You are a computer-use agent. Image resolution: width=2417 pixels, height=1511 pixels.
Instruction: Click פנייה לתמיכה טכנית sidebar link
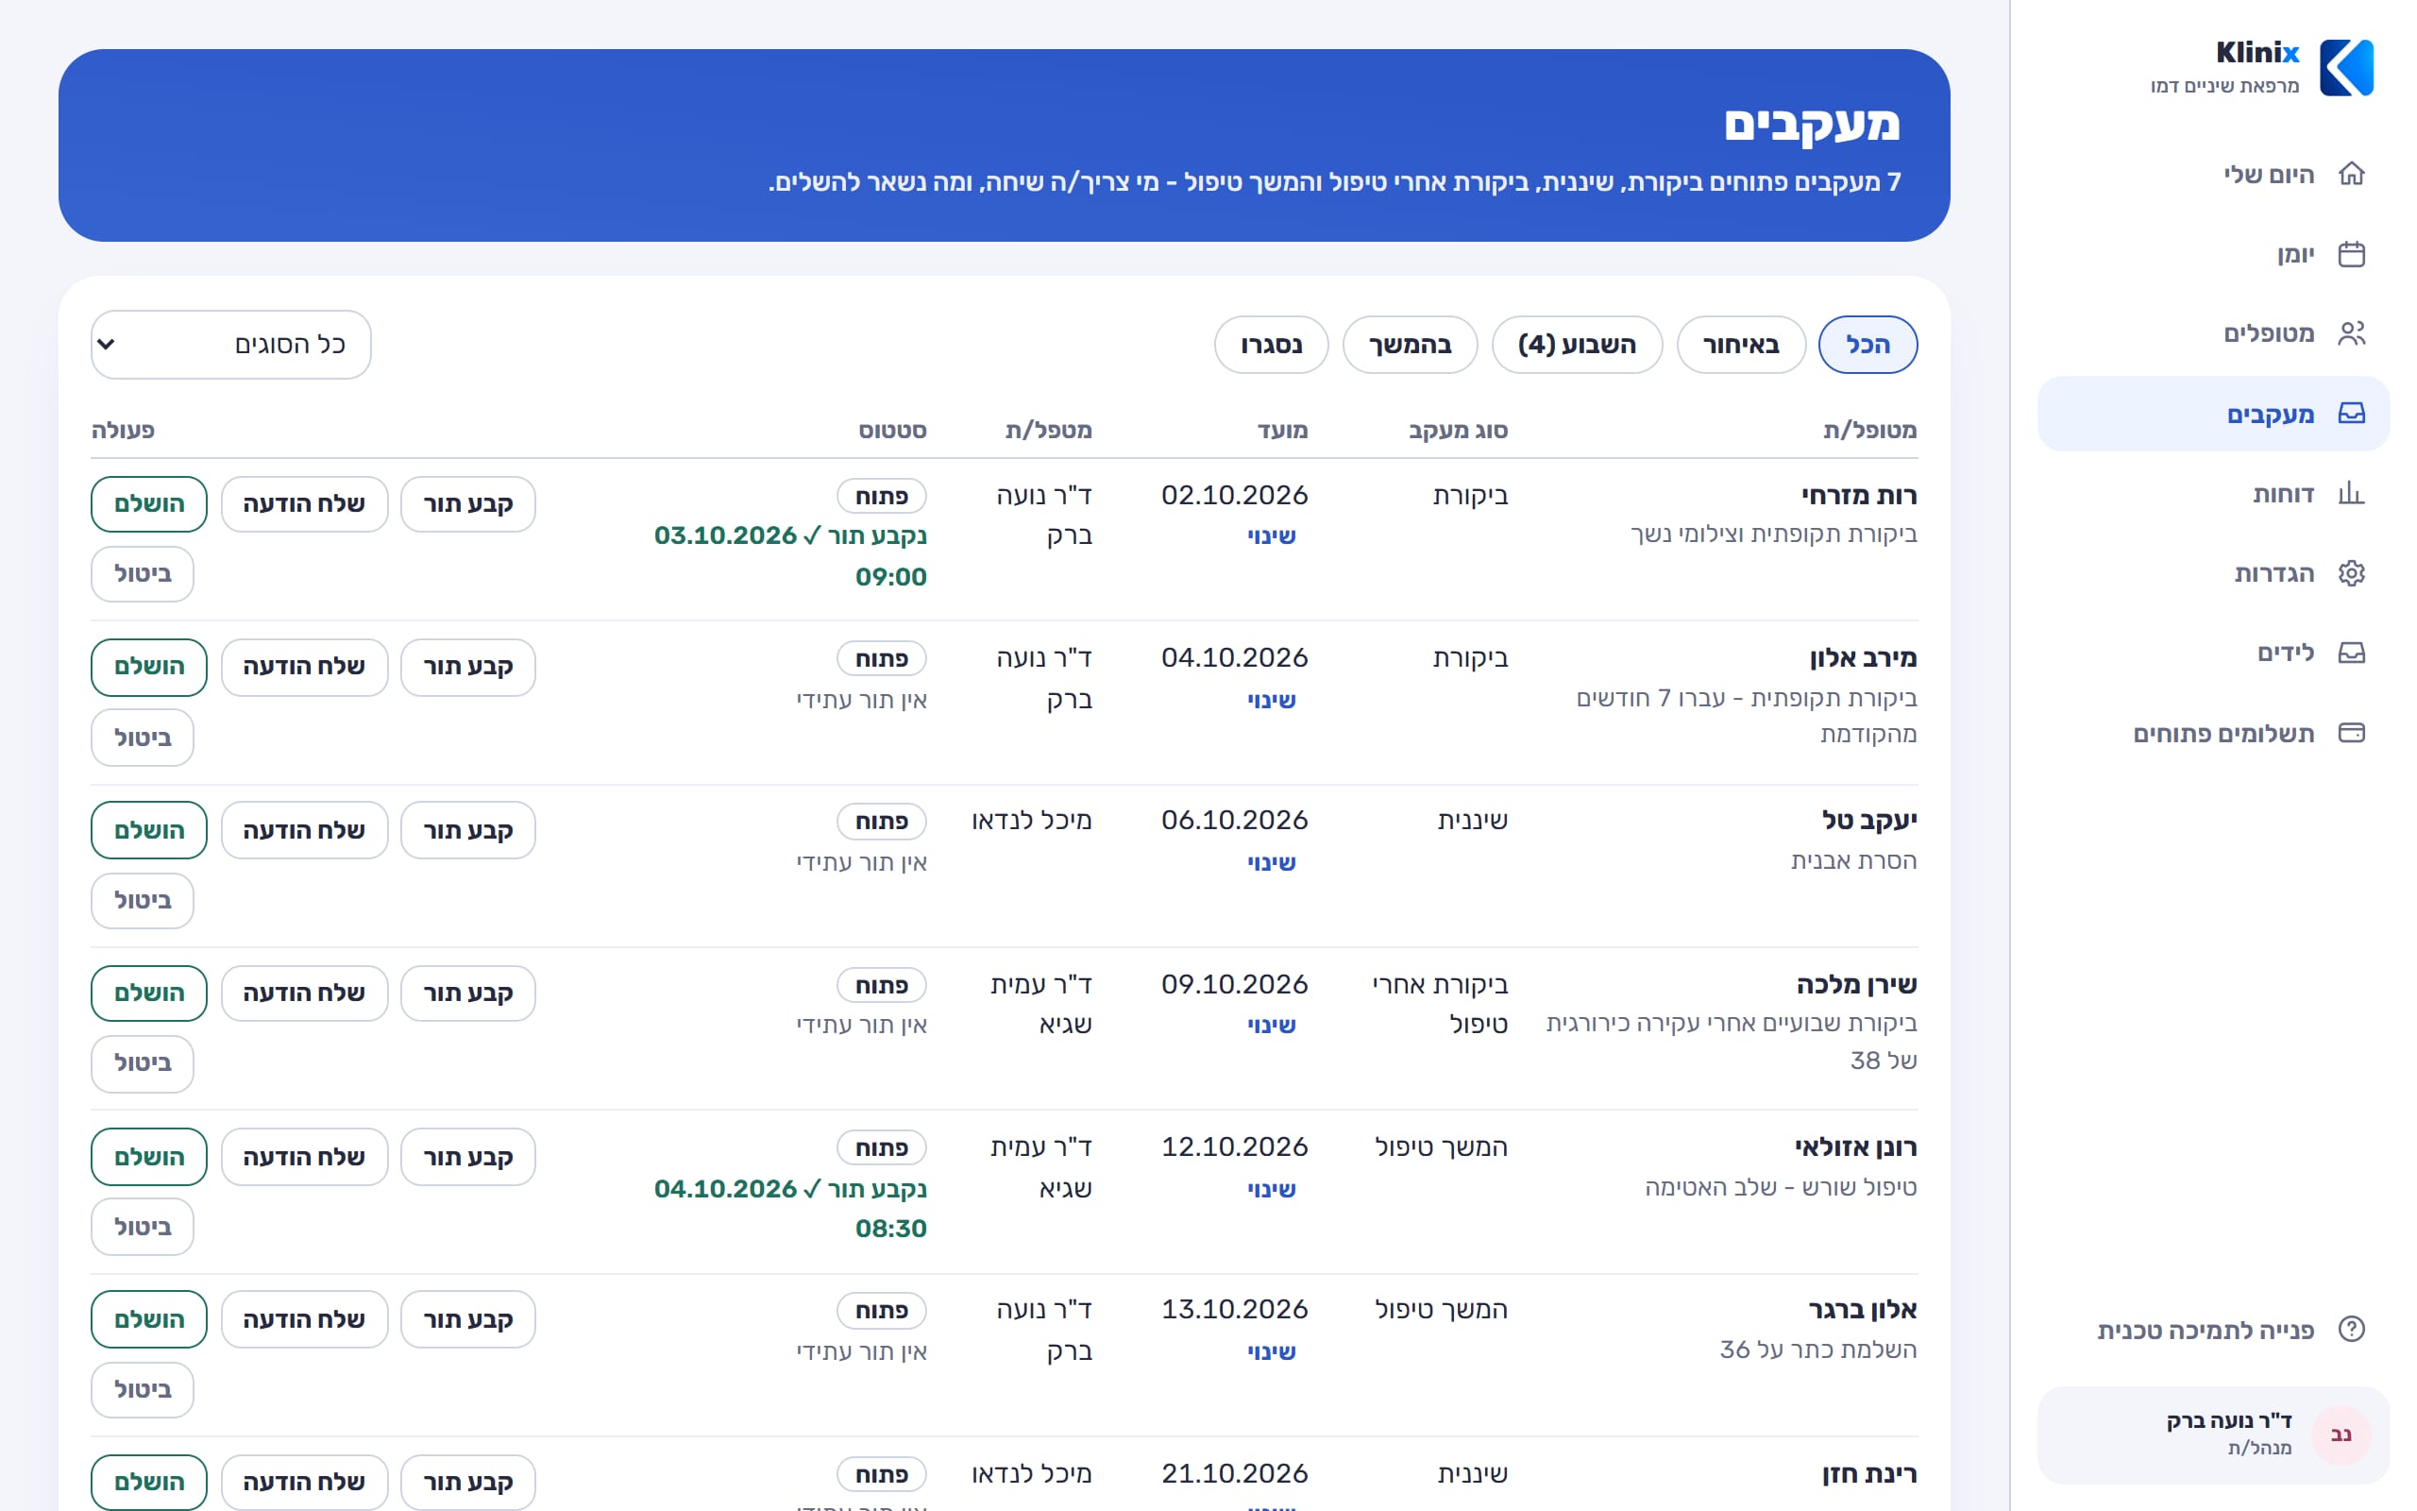(x=2206, y=1330)
